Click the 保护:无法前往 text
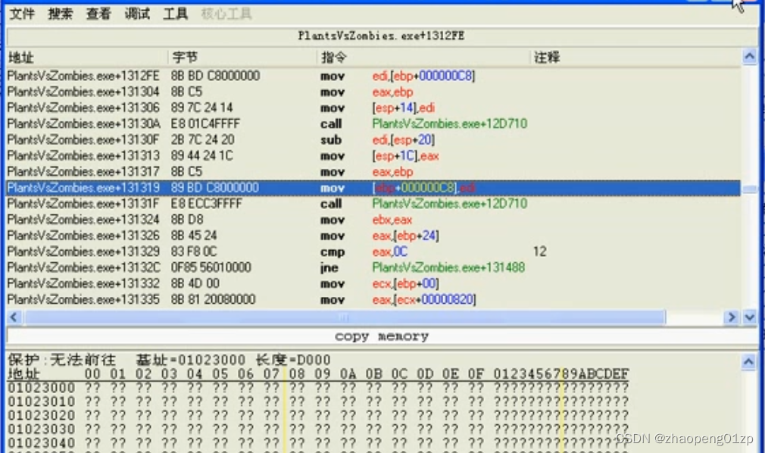This screenshot has height=453, width=765. [61, 361]
